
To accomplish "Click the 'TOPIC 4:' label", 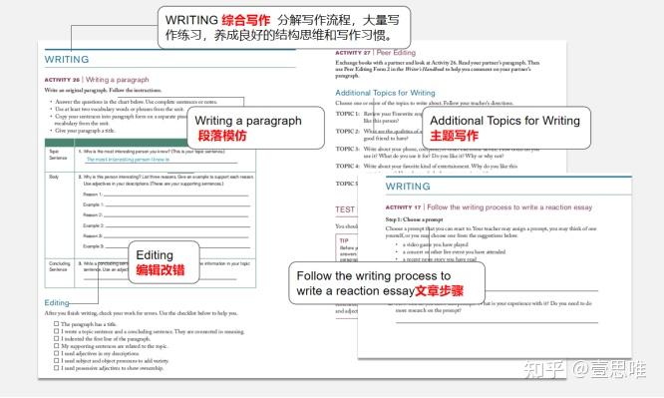I will (347, 167).
